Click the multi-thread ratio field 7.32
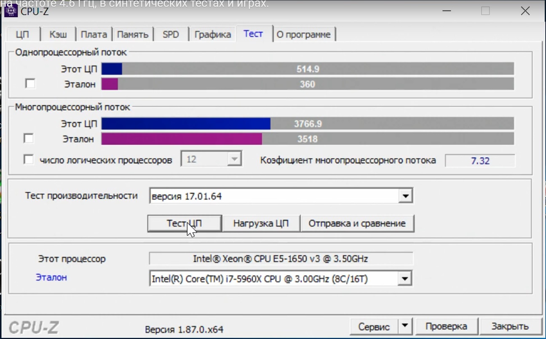 [x=480, y=160]
